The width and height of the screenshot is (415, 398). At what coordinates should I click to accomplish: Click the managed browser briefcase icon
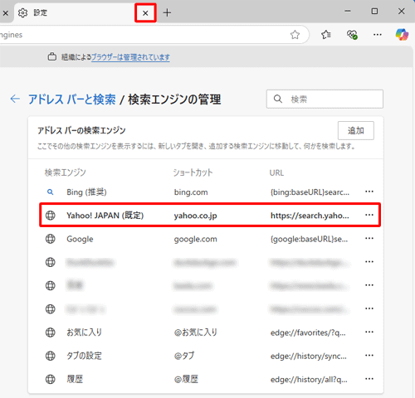(x=52, y=57)
